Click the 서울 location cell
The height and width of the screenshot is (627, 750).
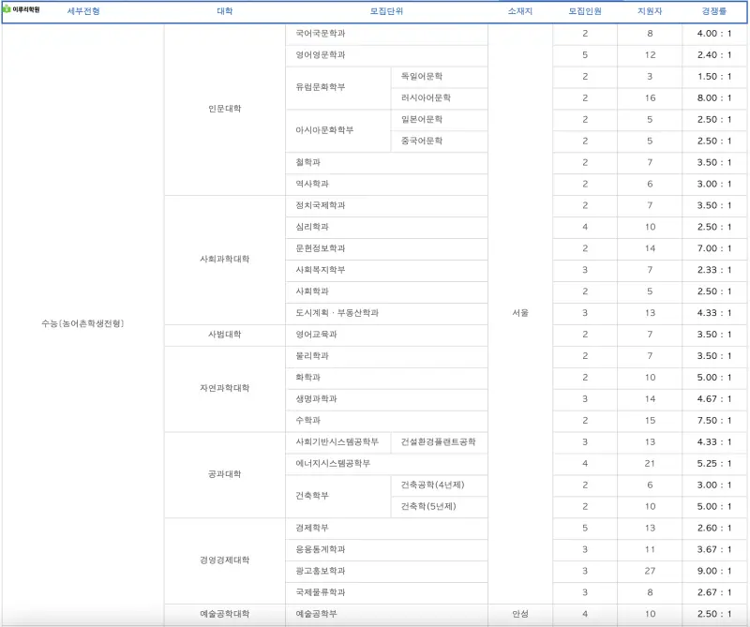520,313
